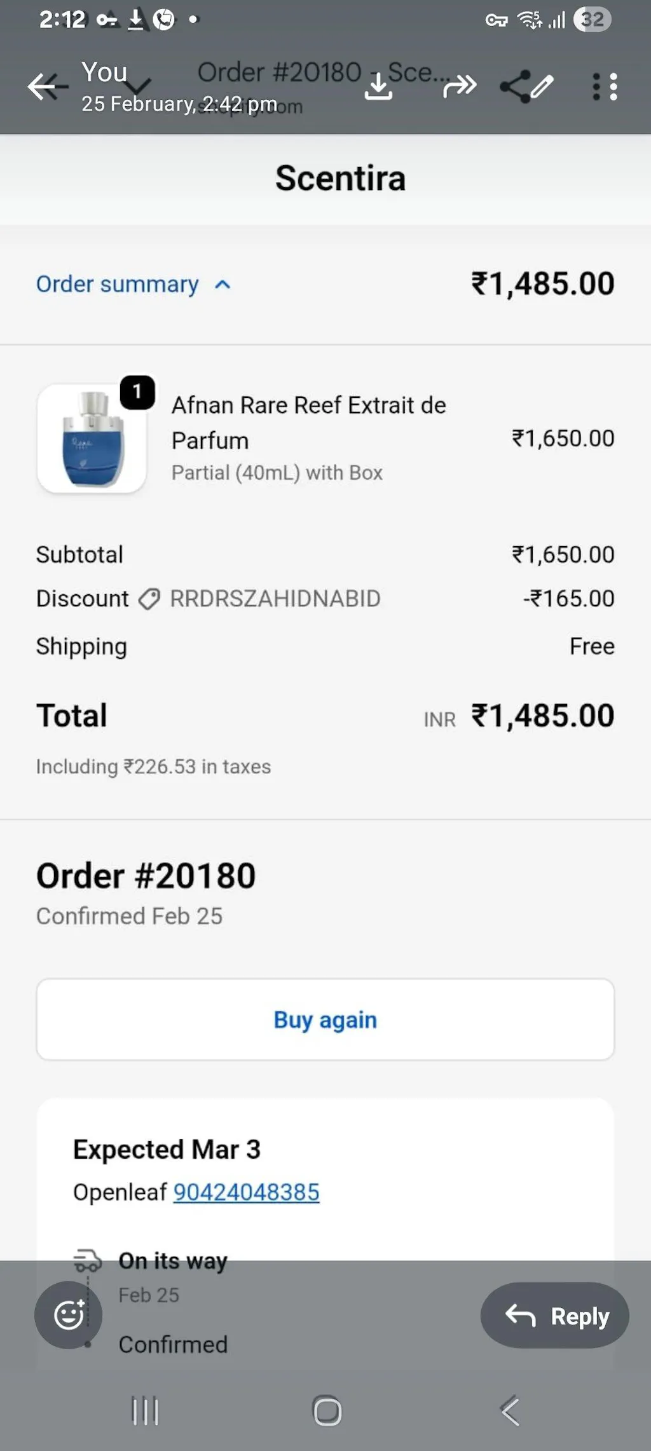Viewport: 651px width, 1451px height.
Task: Tap the Android back navigation button
Action: coord(510,1411)
